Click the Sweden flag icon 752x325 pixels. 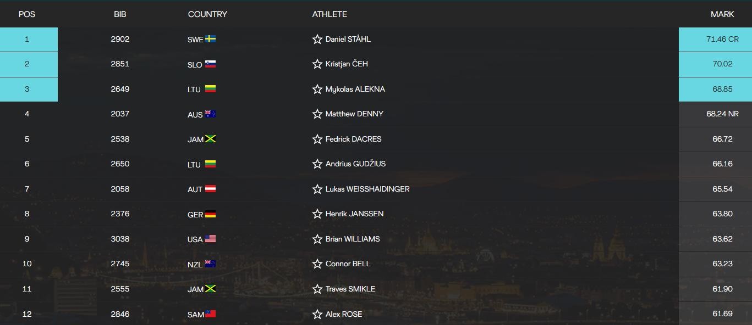tap(211, 39)
